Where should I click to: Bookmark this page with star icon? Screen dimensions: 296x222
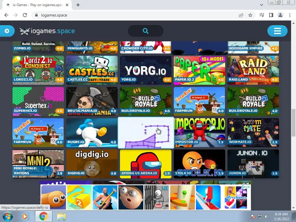point(250,15)
